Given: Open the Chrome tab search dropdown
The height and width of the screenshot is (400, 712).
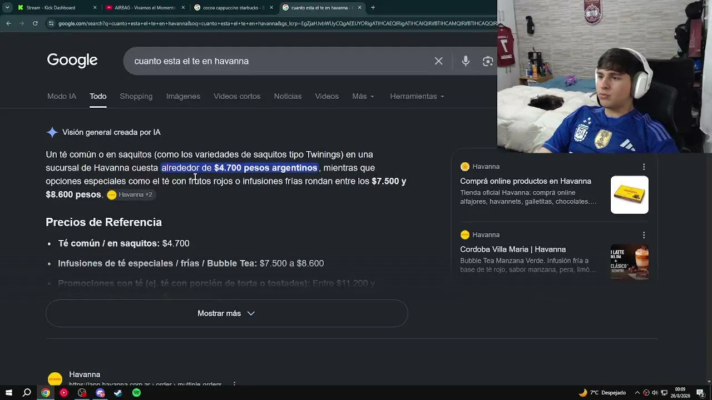Looking at the screenshot, I should pos(7,8).
